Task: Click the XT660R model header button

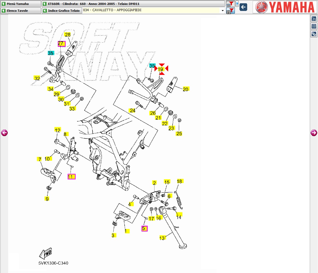Action: coord(133,4)
